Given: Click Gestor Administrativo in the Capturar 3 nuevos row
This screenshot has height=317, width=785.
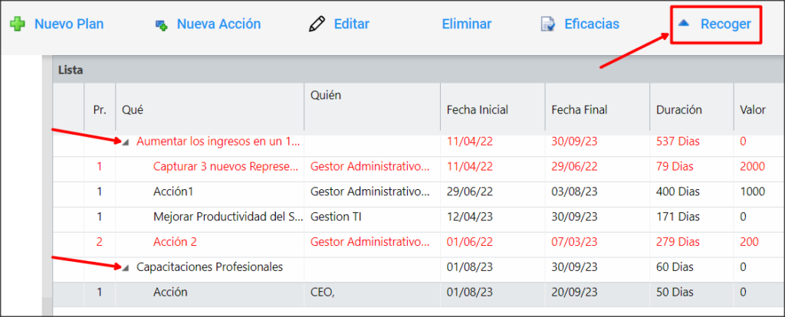Looking at the screenshot, I should 370,167.
